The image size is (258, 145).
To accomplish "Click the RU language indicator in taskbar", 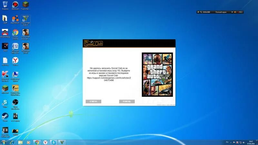I will (x=227, y=142).
